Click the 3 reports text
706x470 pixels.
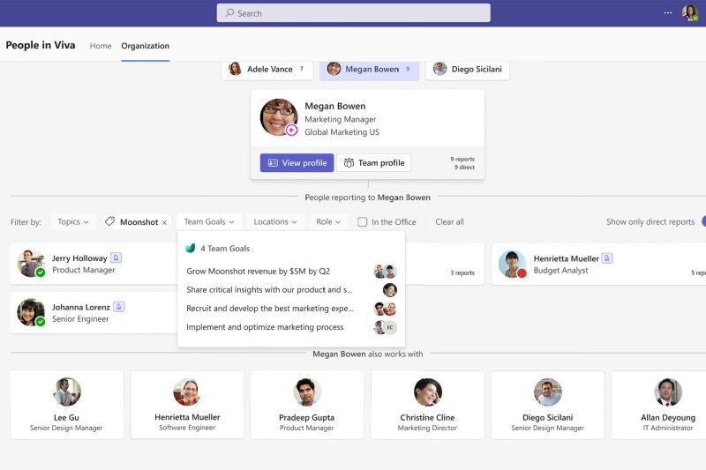click(462, 272)
